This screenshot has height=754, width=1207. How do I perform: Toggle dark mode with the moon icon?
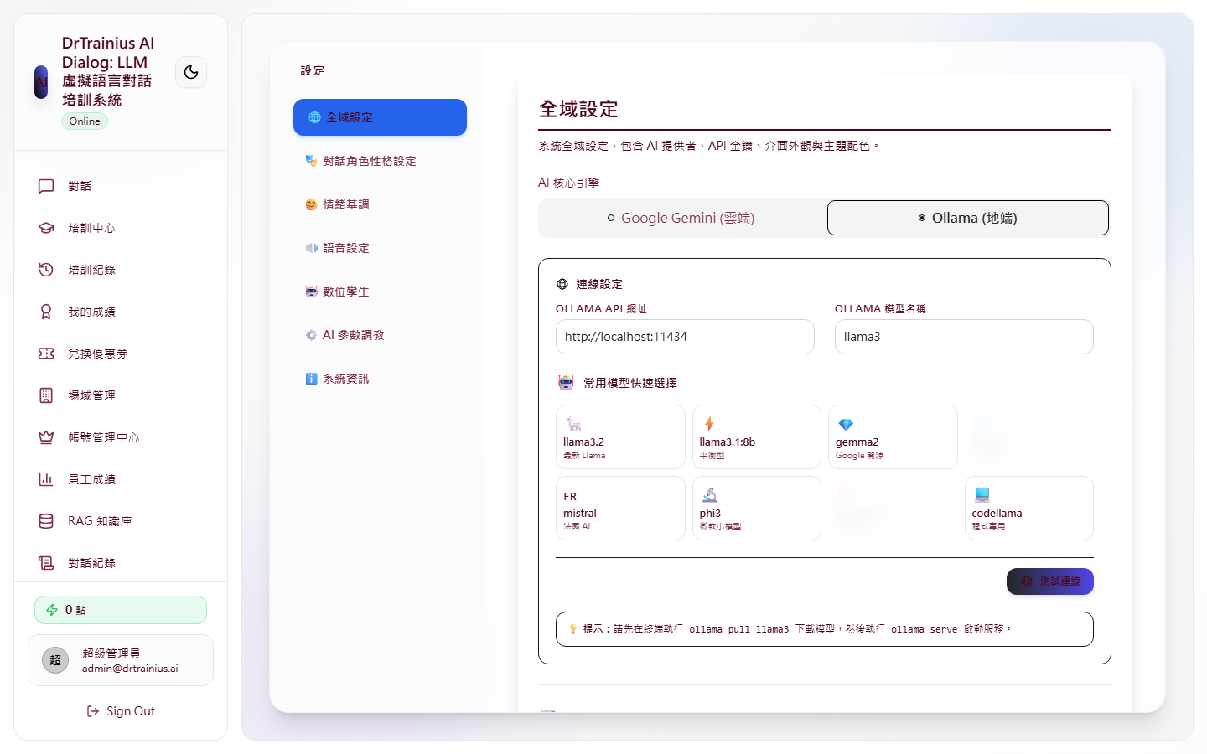click(x=191, y=72)
